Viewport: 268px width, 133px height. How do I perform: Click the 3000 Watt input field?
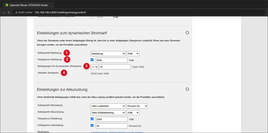coord(112,60)
